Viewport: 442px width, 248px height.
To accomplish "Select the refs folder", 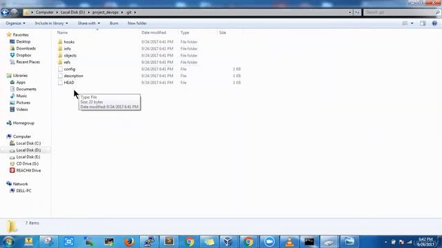I will [67, 62].
